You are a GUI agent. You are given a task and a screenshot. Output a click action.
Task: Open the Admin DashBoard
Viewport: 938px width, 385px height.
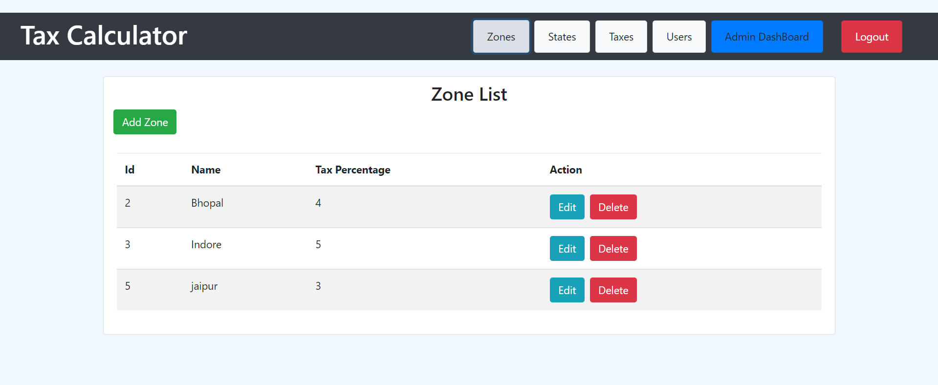[767, 37]
